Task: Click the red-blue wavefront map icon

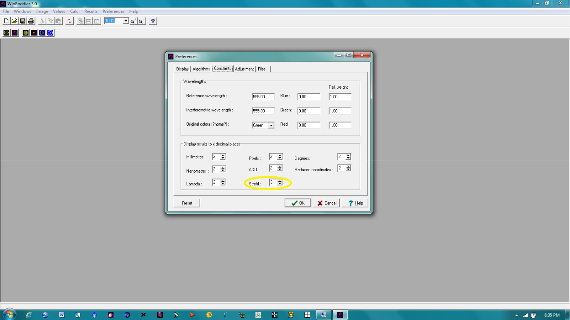Action: point(15,33)
